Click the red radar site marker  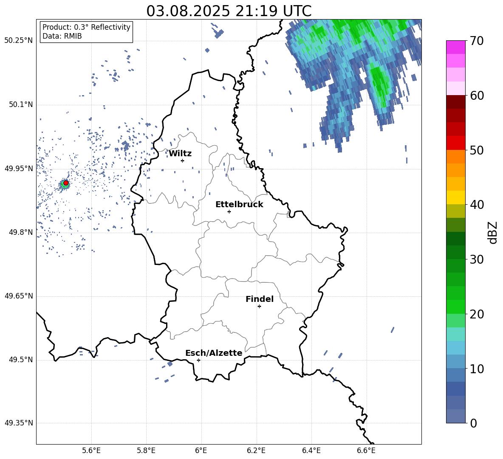66,183
